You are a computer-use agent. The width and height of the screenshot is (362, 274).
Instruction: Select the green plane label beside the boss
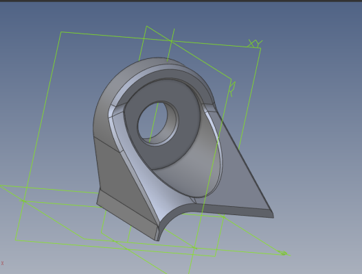coord(232,89)
